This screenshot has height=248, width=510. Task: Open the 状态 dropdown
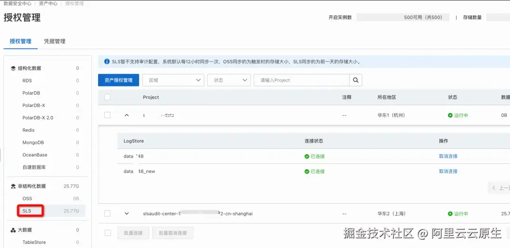tap(229, 80)
